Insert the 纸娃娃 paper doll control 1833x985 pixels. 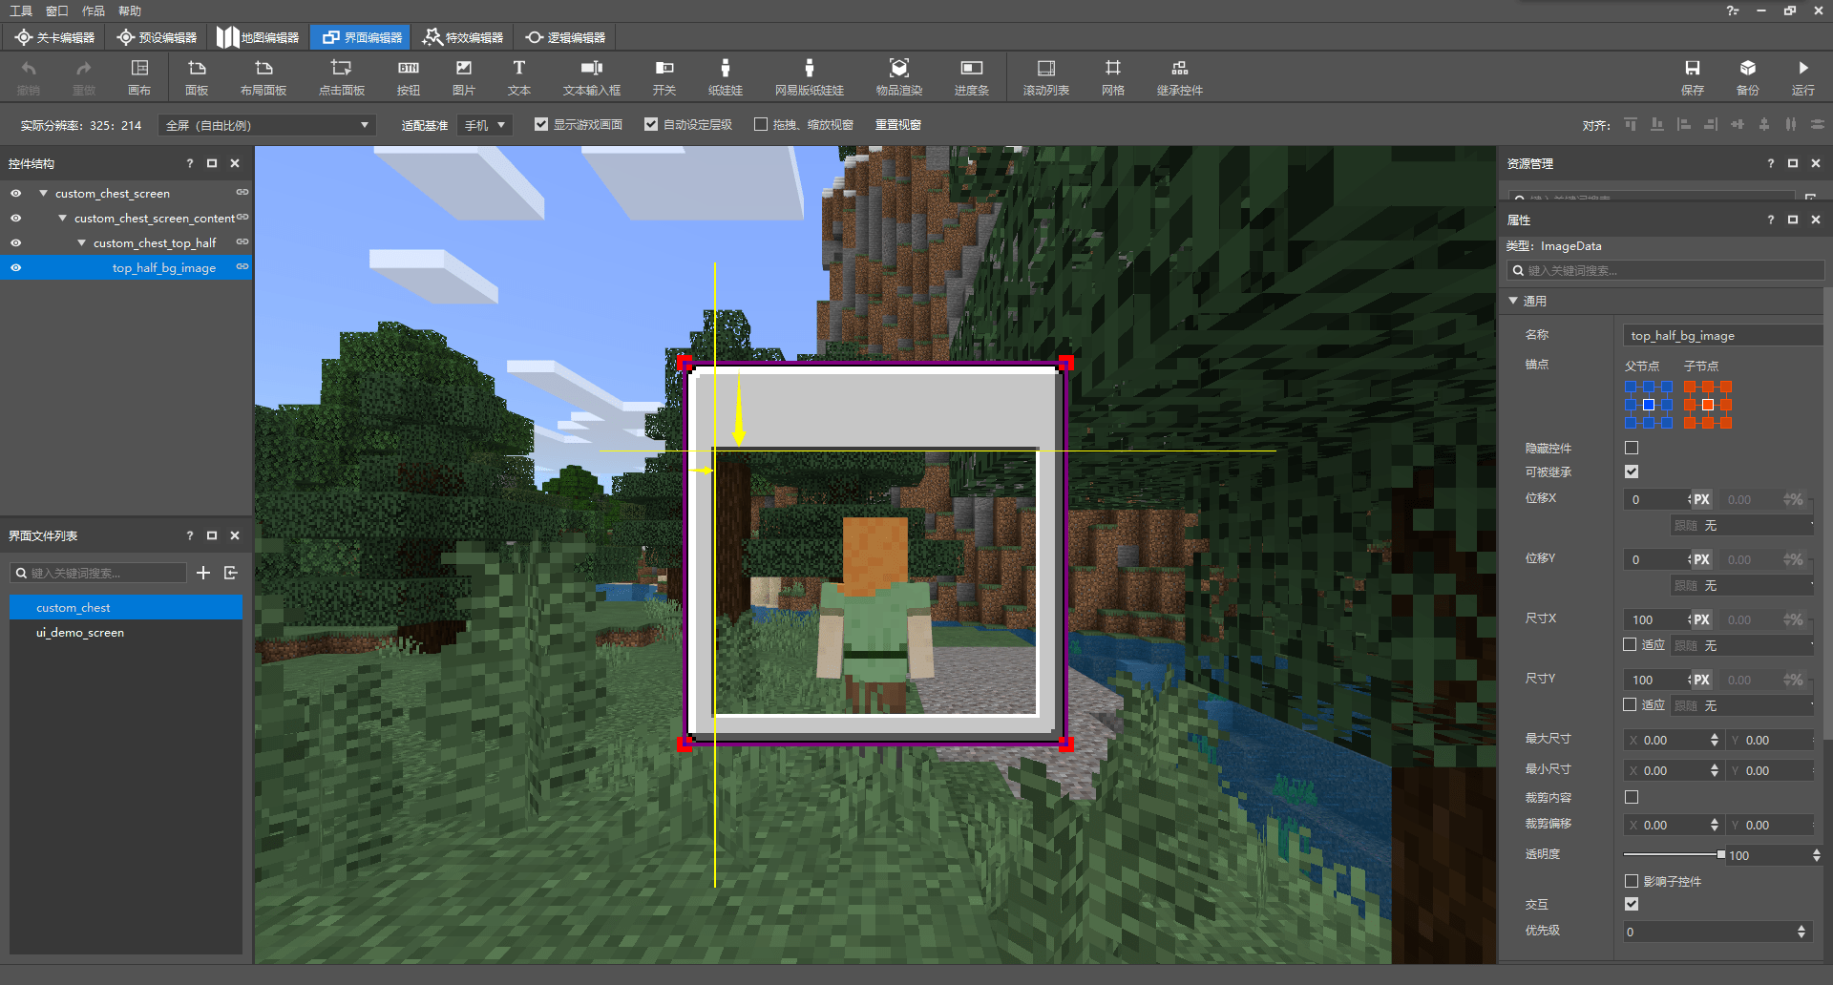(x=726, y=76)
